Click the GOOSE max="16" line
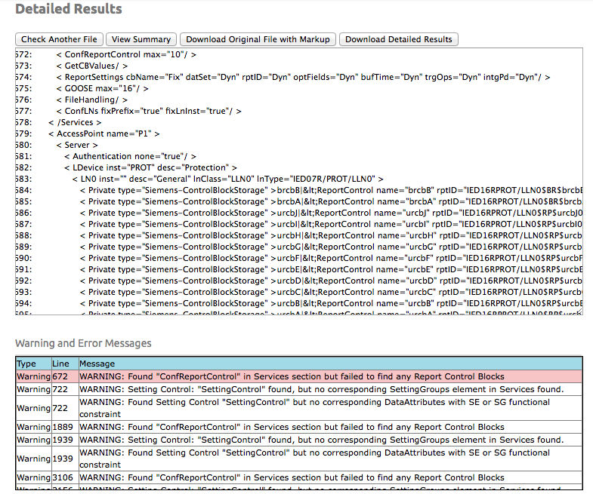Viewport: 593px width, 494px height. [x=103, y=88]
